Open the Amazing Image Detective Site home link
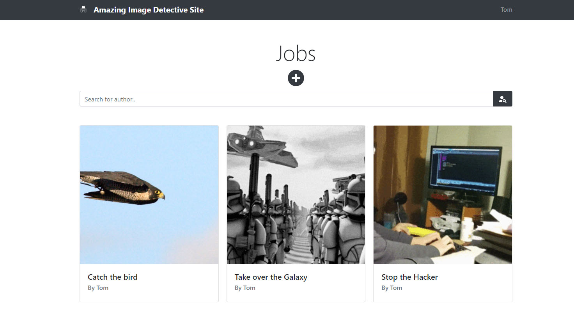 (x=149, y=10)
